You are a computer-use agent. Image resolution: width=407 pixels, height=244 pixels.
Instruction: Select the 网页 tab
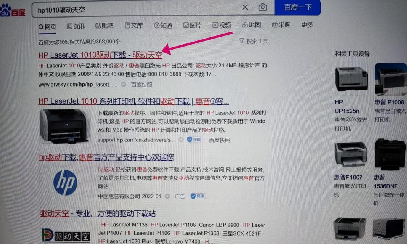tap(47, 27)
